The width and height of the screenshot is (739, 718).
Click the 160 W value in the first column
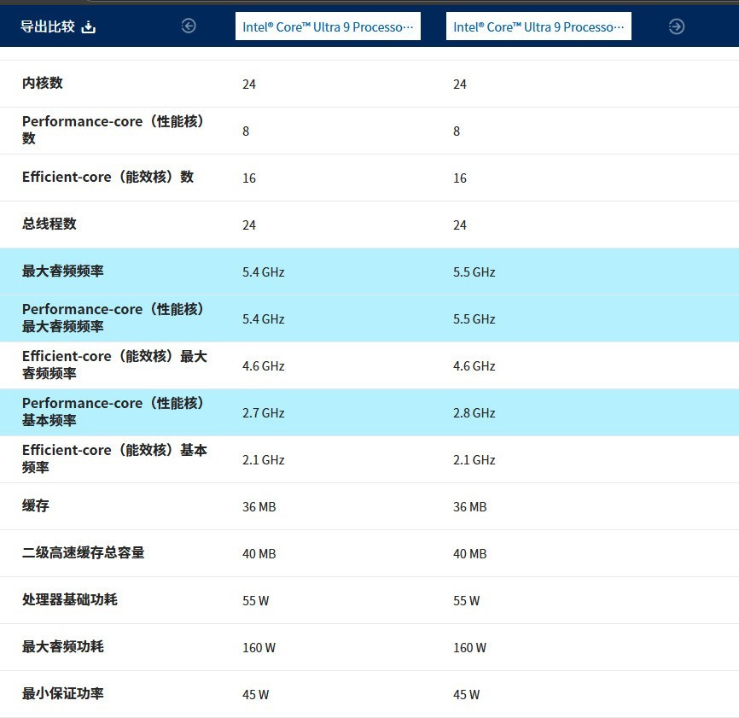(x=259, y=648)
